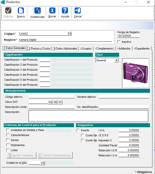Toggle the Exento tax checkbox
The height and width of the screenshot is (174, 155).
pyautogui.click(x=78, y=130)
